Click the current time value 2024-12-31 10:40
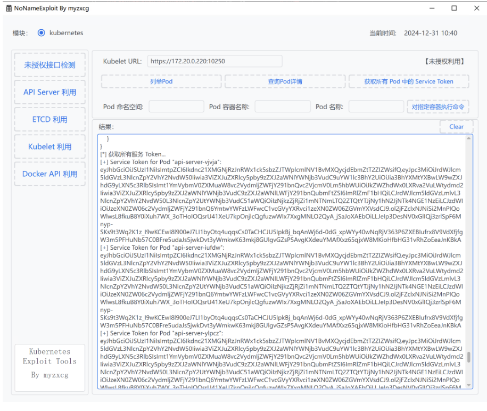The height and width of the screenshot is (411, 487). 431,33
